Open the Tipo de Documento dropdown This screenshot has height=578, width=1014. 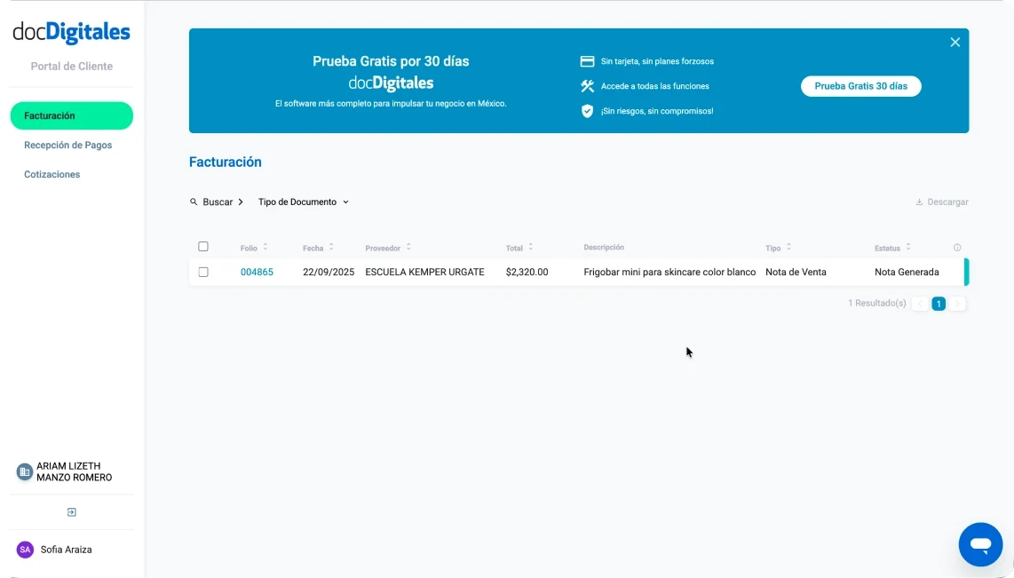click(303, 202)
